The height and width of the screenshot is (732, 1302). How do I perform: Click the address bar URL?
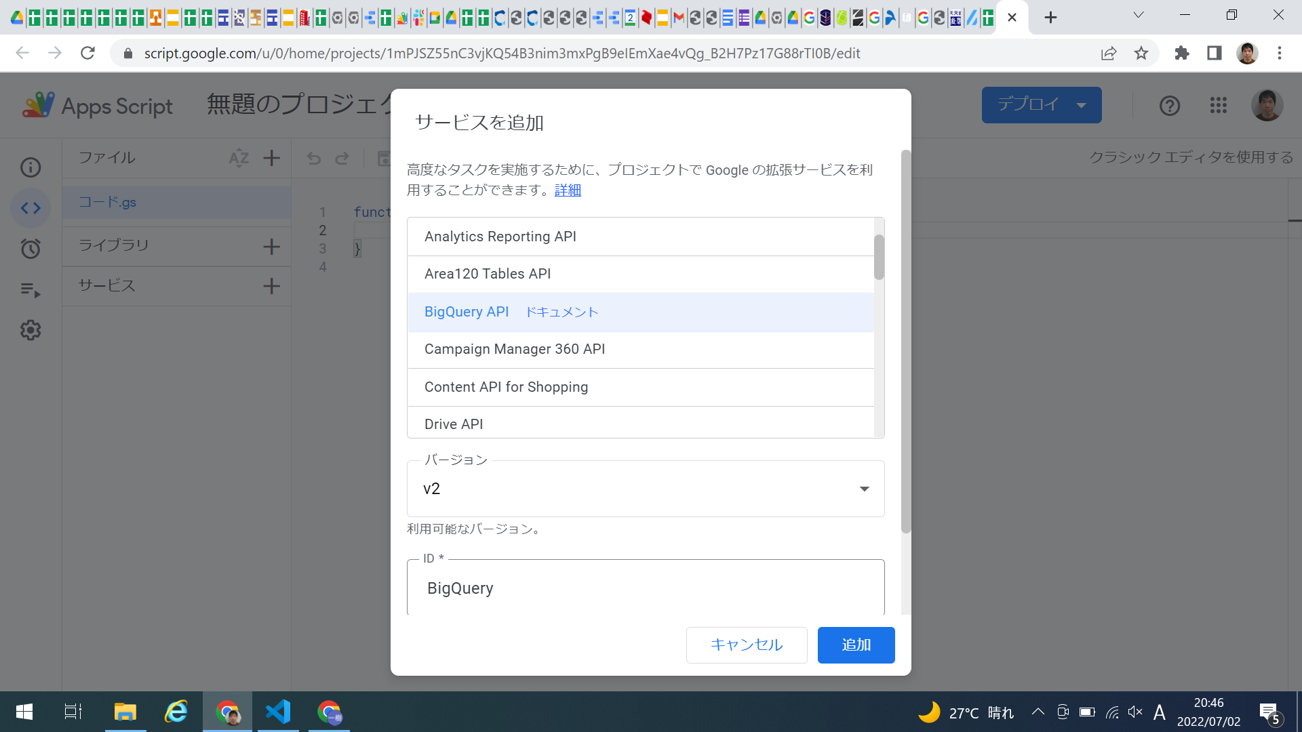(502, 53)
